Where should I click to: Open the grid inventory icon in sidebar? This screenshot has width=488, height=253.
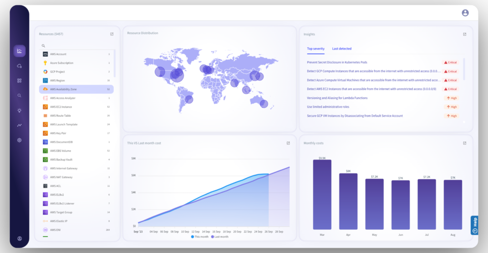pos(19,81)
